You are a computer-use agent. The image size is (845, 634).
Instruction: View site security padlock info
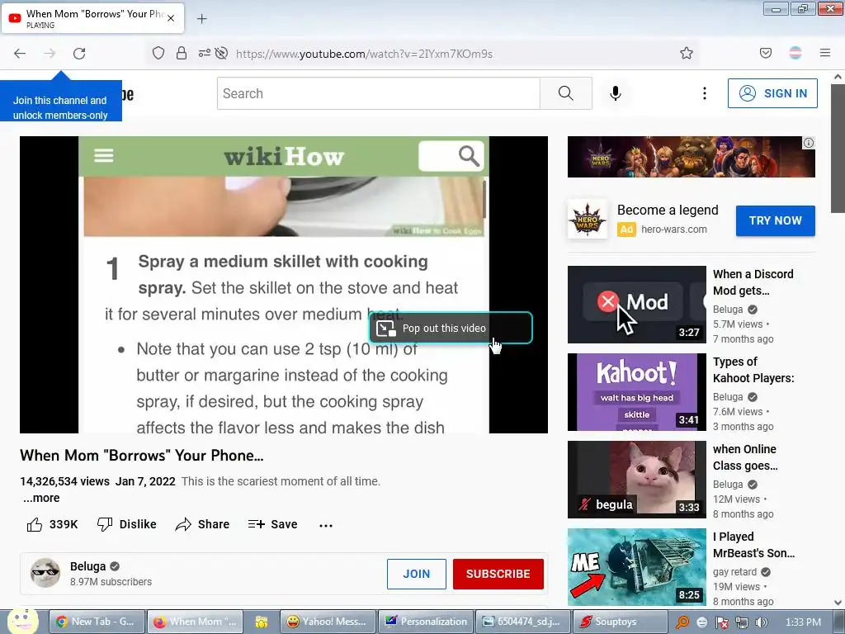[182, 53]
